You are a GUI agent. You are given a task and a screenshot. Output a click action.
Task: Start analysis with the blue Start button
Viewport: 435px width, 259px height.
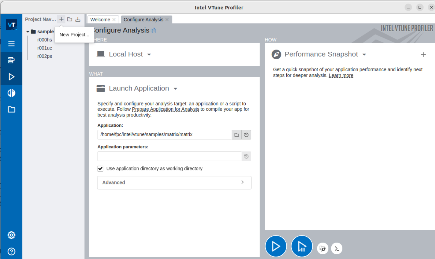tap(276, 246)
